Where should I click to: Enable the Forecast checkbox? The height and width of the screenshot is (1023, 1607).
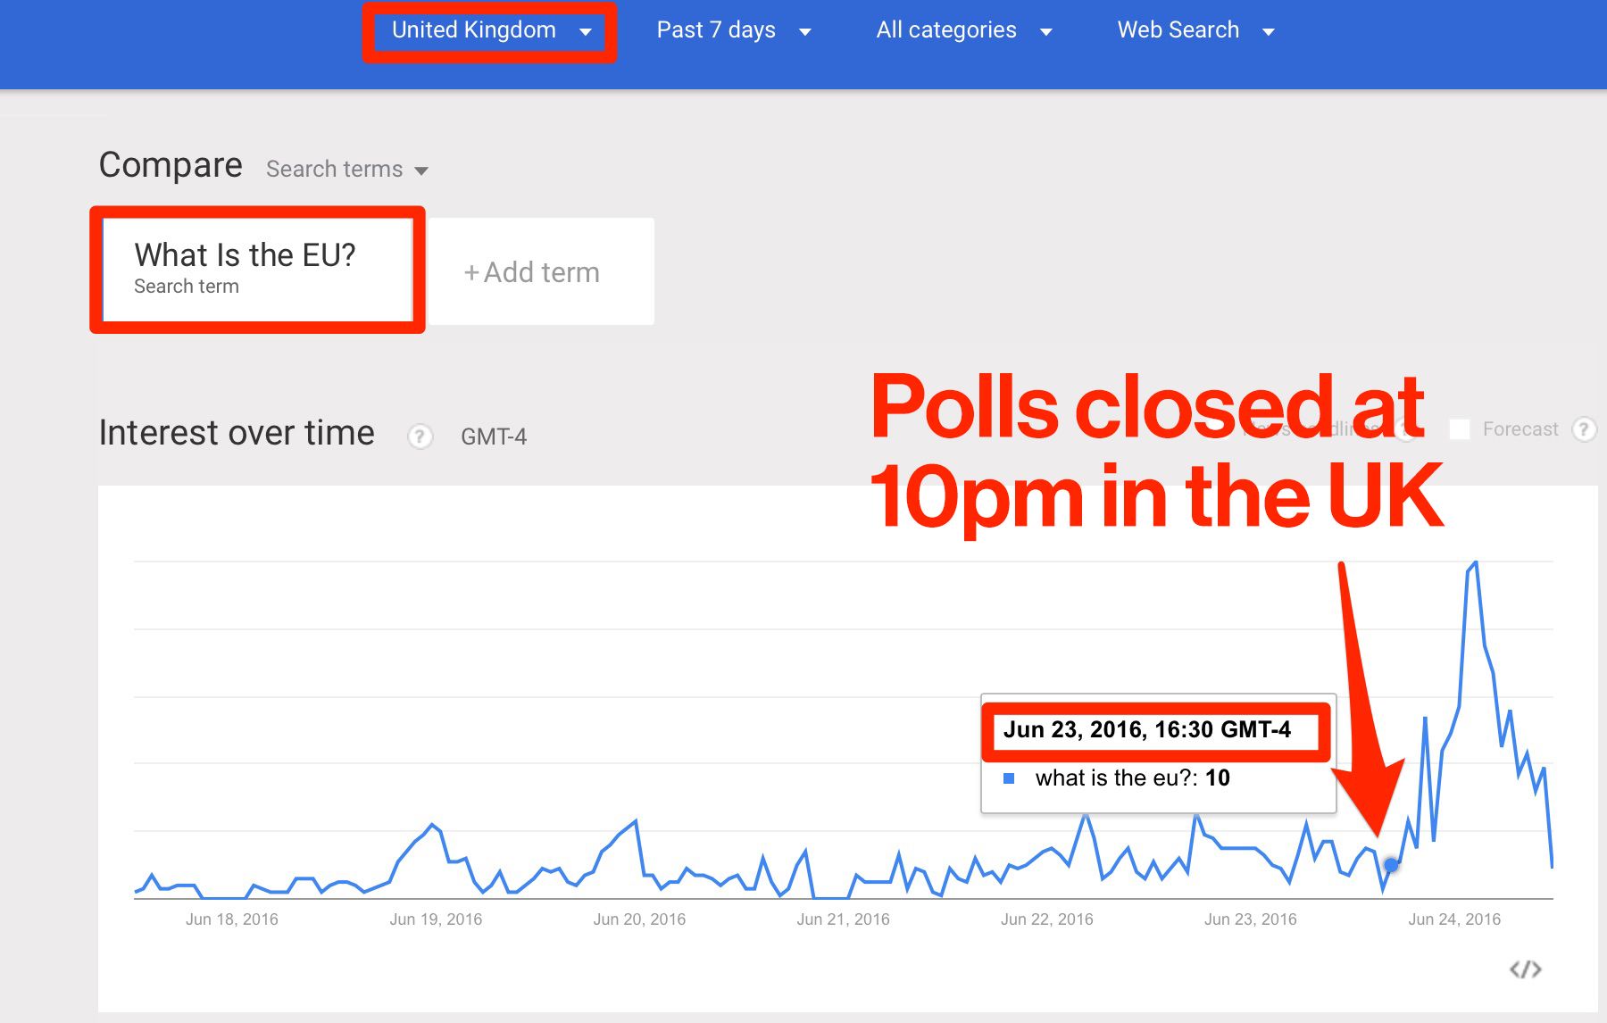pos(1460,429)
